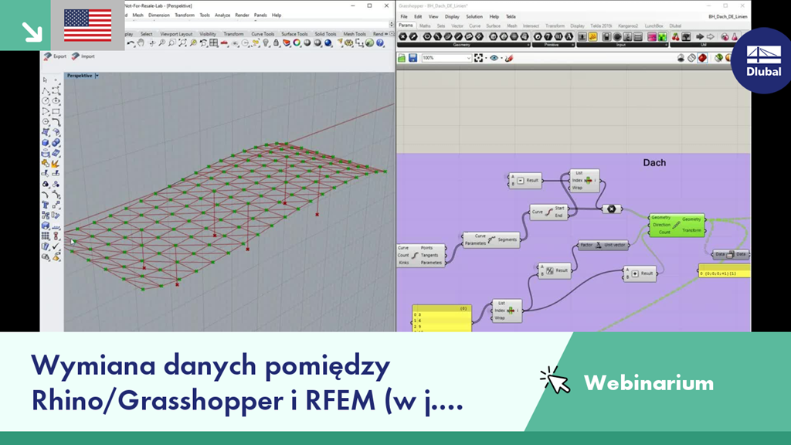Open the Curve Tools tab in Rhino
Viewport: 791px width, 445px height.
263,34
